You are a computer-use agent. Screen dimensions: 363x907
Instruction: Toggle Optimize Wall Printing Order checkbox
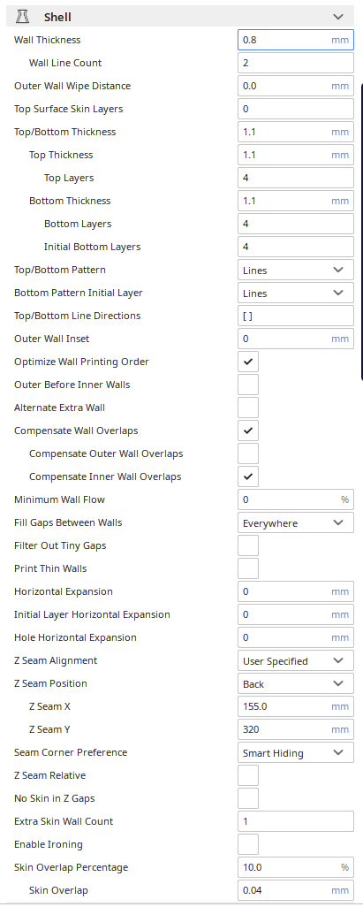click(x=248, y=362)
